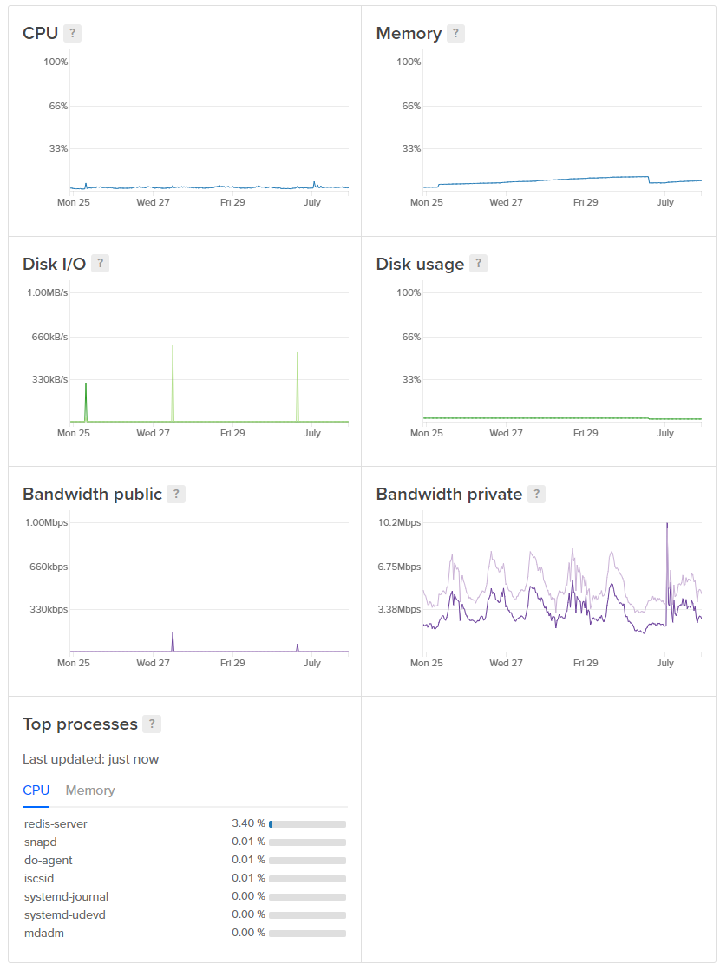Switch to the Memory tab in Top processes

(89, 790)
